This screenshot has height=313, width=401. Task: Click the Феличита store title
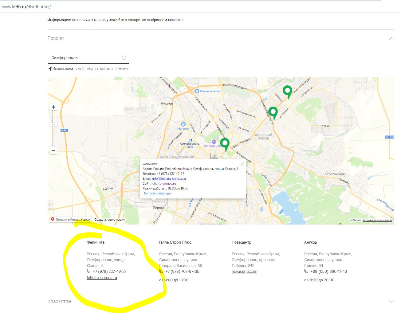pos(96,242)
